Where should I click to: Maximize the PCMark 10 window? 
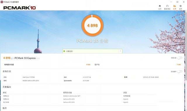[177, 2]
